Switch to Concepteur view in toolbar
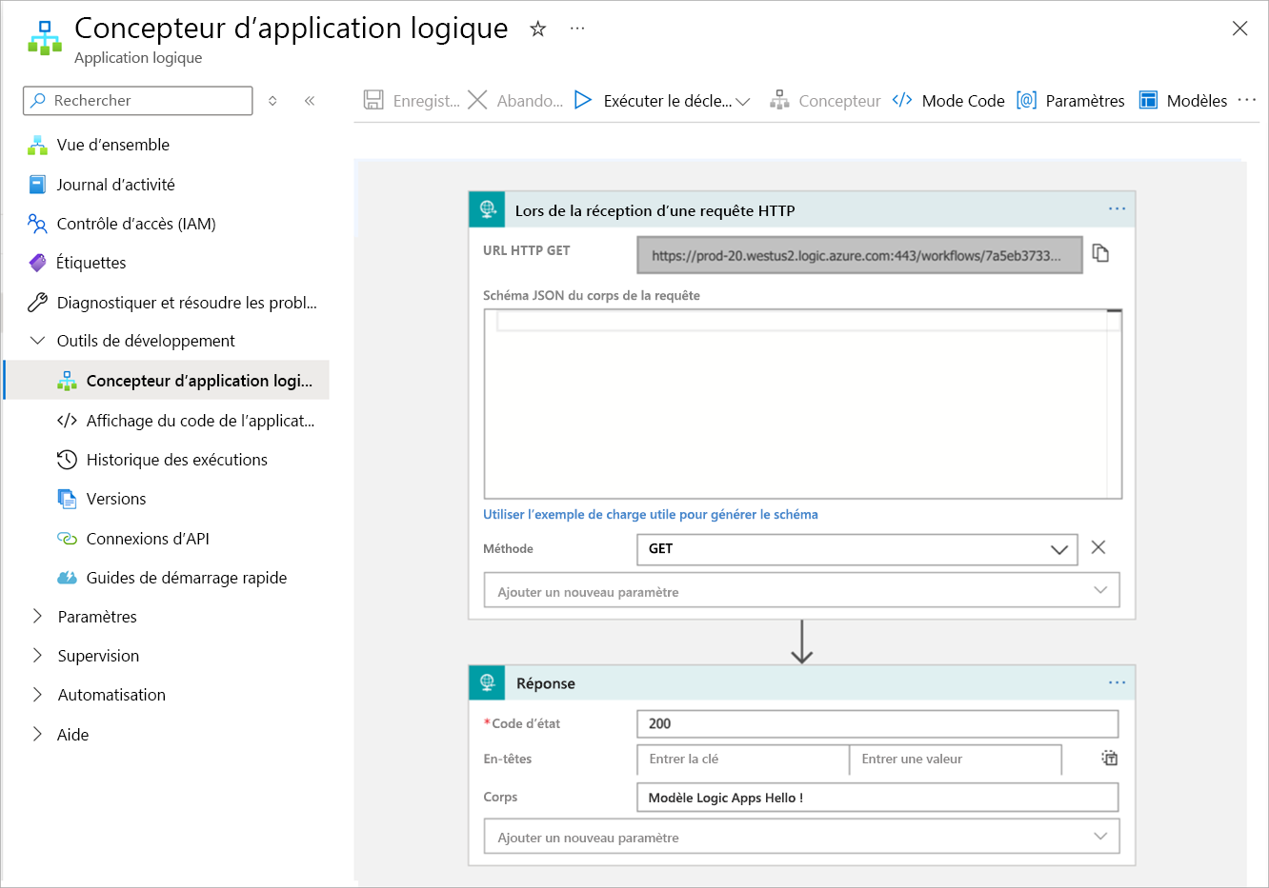 (x=825, y=100)
